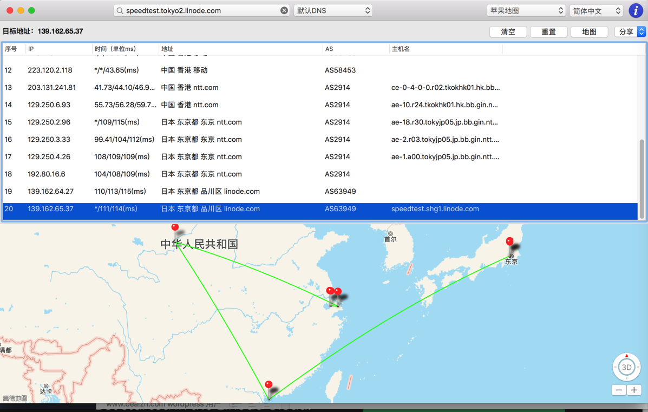The width and height of the screenshot is (648, 412).
Task: Click time cell 104/108/109(ms)
Action: pyautogui.click(x=122, y=174)
